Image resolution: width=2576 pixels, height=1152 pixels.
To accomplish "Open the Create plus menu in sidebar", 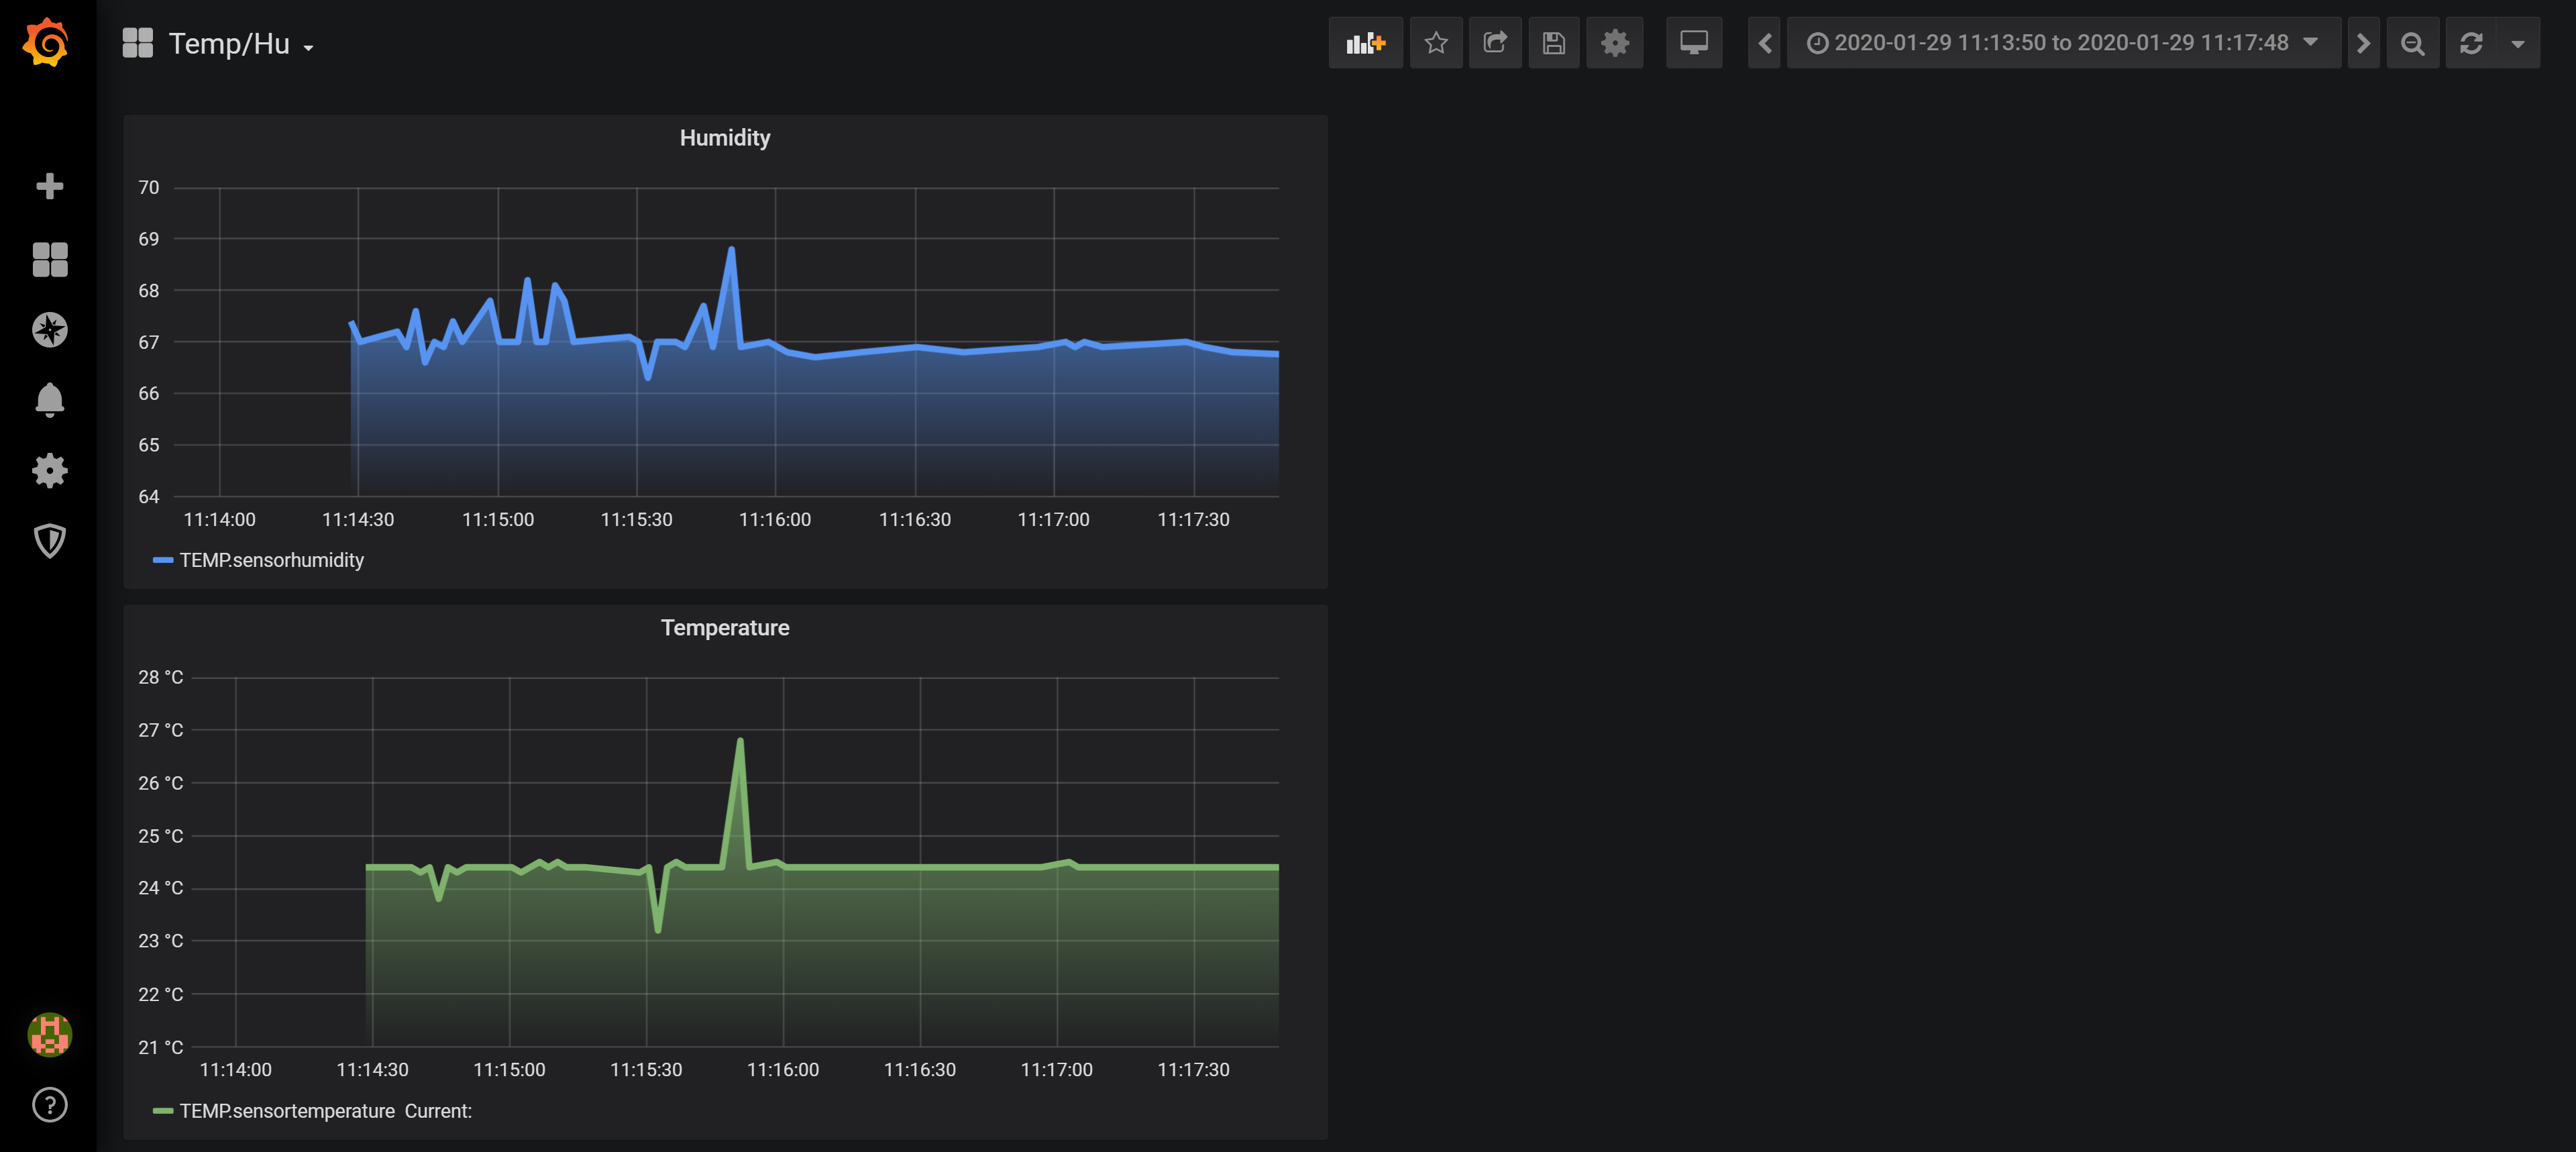I will tap(49, 186).
